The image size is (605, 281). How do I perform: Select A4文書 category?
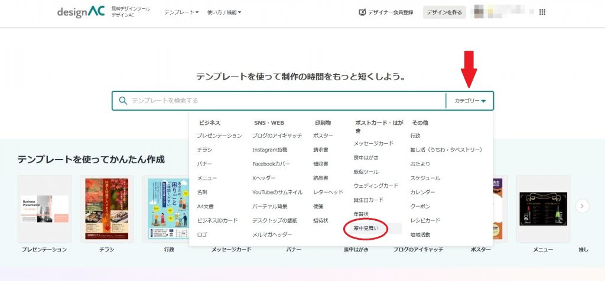tap(205, 206)
